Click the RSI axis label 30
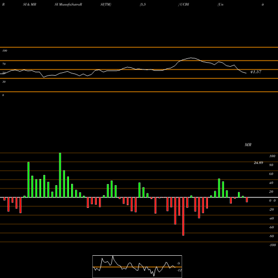The height and width of the screenshot is (278, 278). tap(4, 82)
